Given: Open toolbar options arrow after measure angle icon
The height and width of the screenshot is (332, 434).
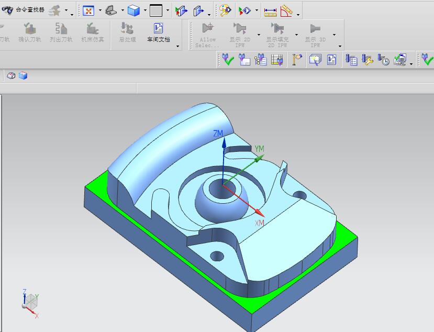Looking at the screenshot, I should 298,15.
